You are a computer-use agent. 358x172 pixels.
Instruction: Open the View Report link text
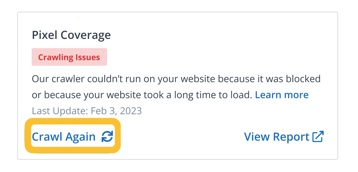(276, 137)
